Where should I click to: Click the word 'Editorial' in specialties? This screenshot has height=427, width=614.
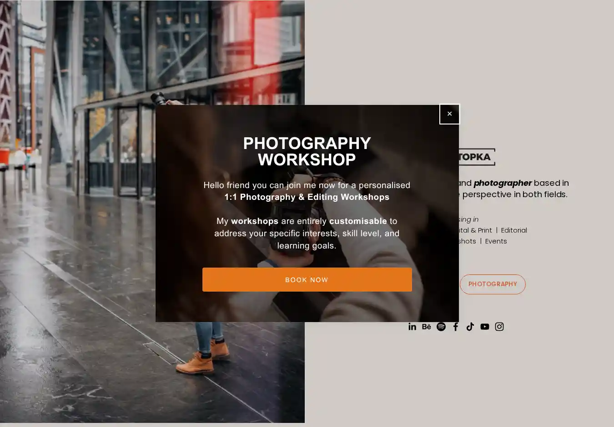(513, 230)
